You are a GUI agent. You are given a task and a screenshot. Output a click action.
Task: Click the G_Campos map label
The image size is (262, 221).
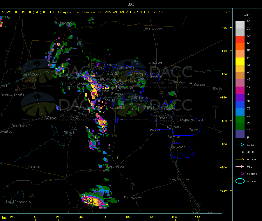point(198,85)
